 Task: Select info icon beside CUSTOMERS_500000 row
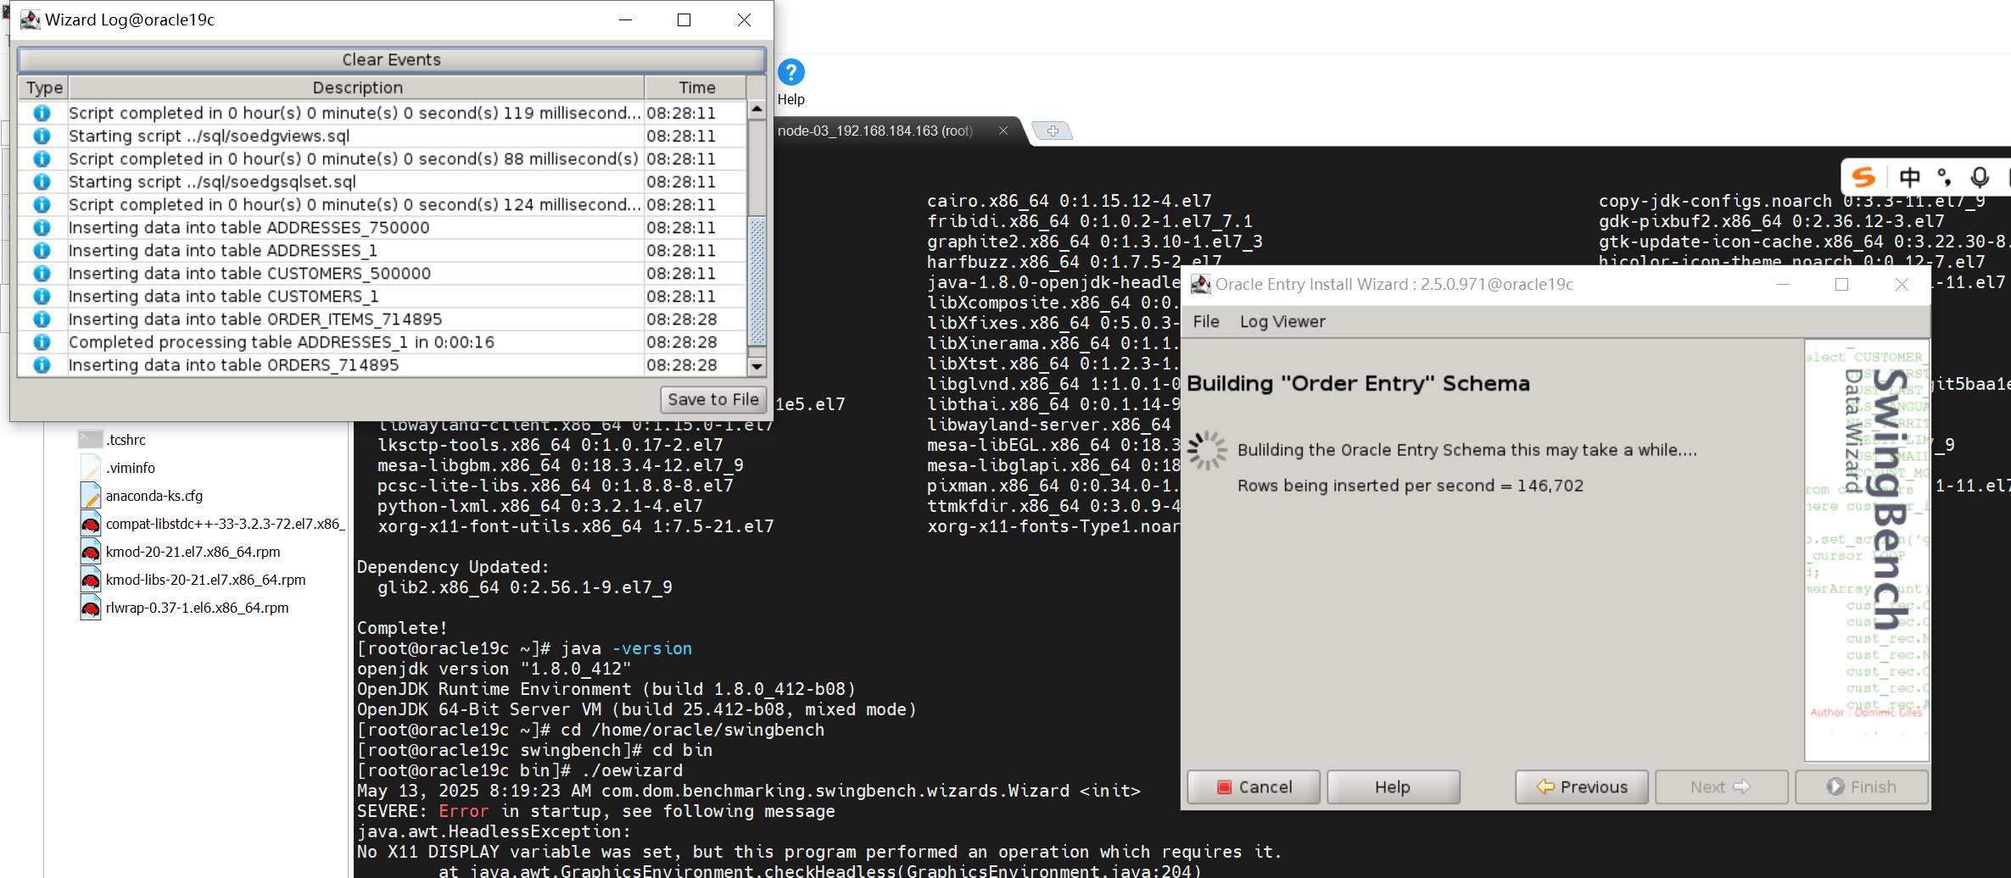pos(42,273)
